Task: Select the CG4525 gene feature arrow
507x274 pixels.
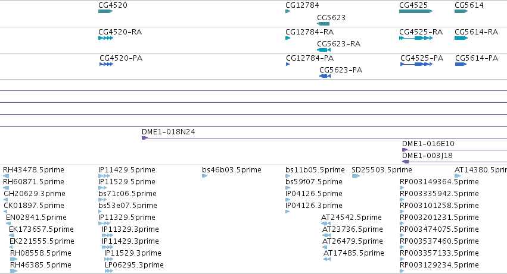Action: 416,11
